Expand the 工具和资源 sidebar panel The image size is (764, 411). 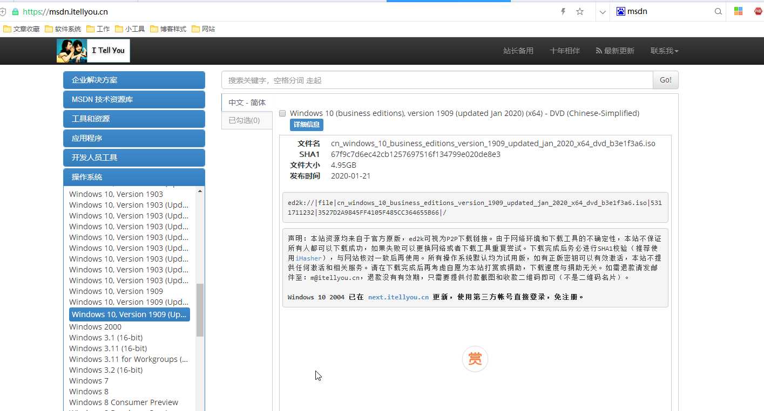(134, 119)
